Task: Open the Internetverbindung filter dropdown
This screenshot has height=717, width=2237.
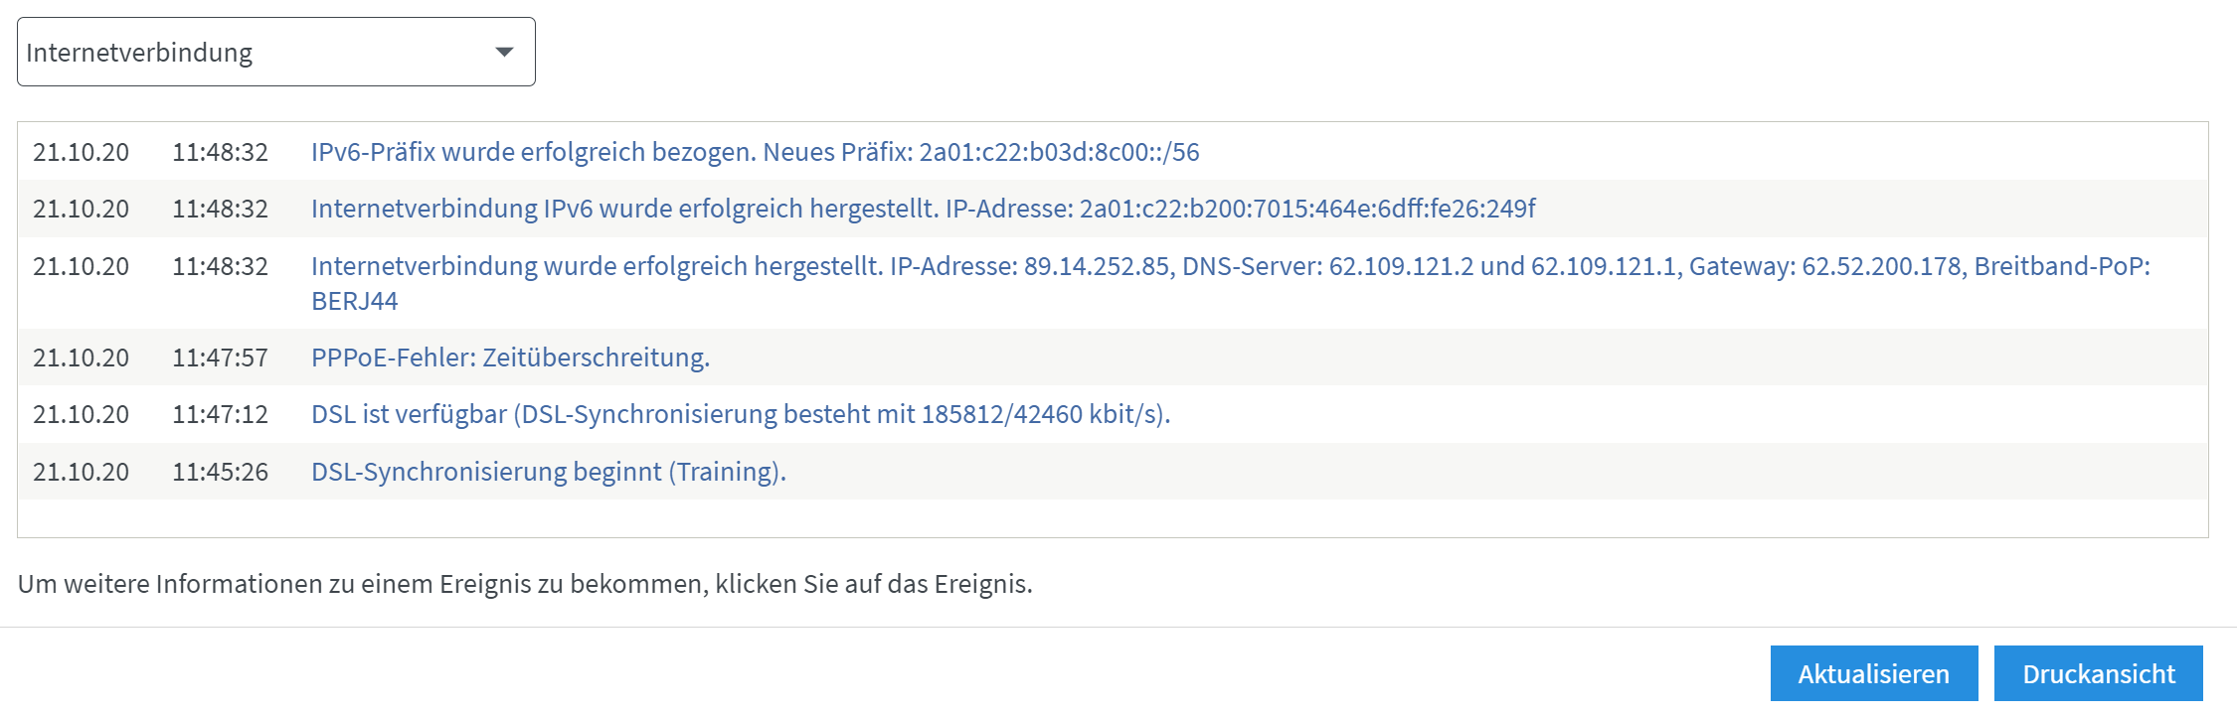Action: [x=275, y=52]
